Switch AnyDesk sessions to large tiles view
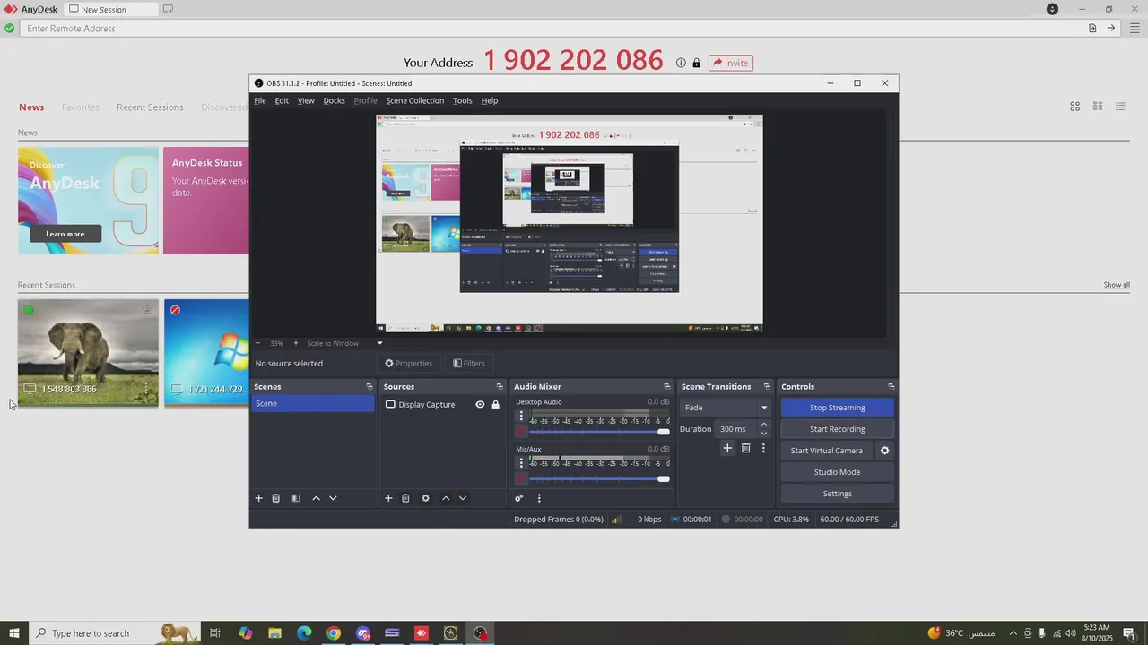 point(1074,107)
